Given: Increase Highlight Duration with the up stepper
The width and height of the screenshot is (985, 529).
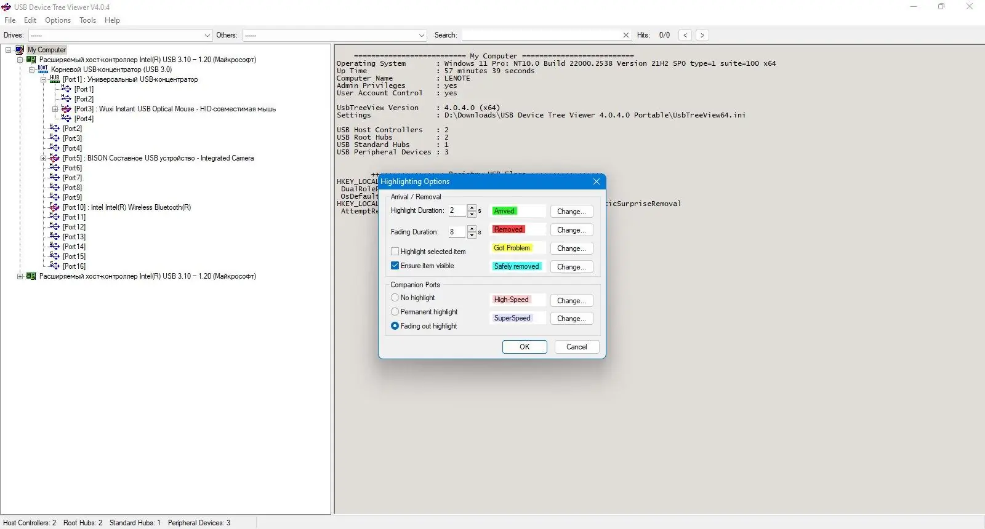Looking at the screenshot, I should (472, 207).
